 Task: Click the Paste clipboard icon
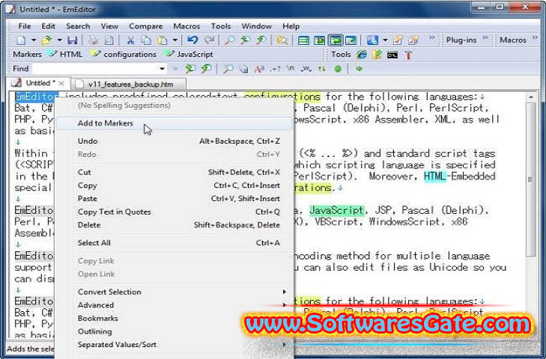[x=163, y=40]
